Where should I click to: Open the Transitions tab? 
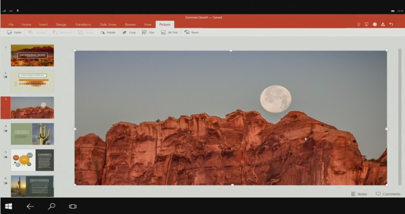click(83, 24)
